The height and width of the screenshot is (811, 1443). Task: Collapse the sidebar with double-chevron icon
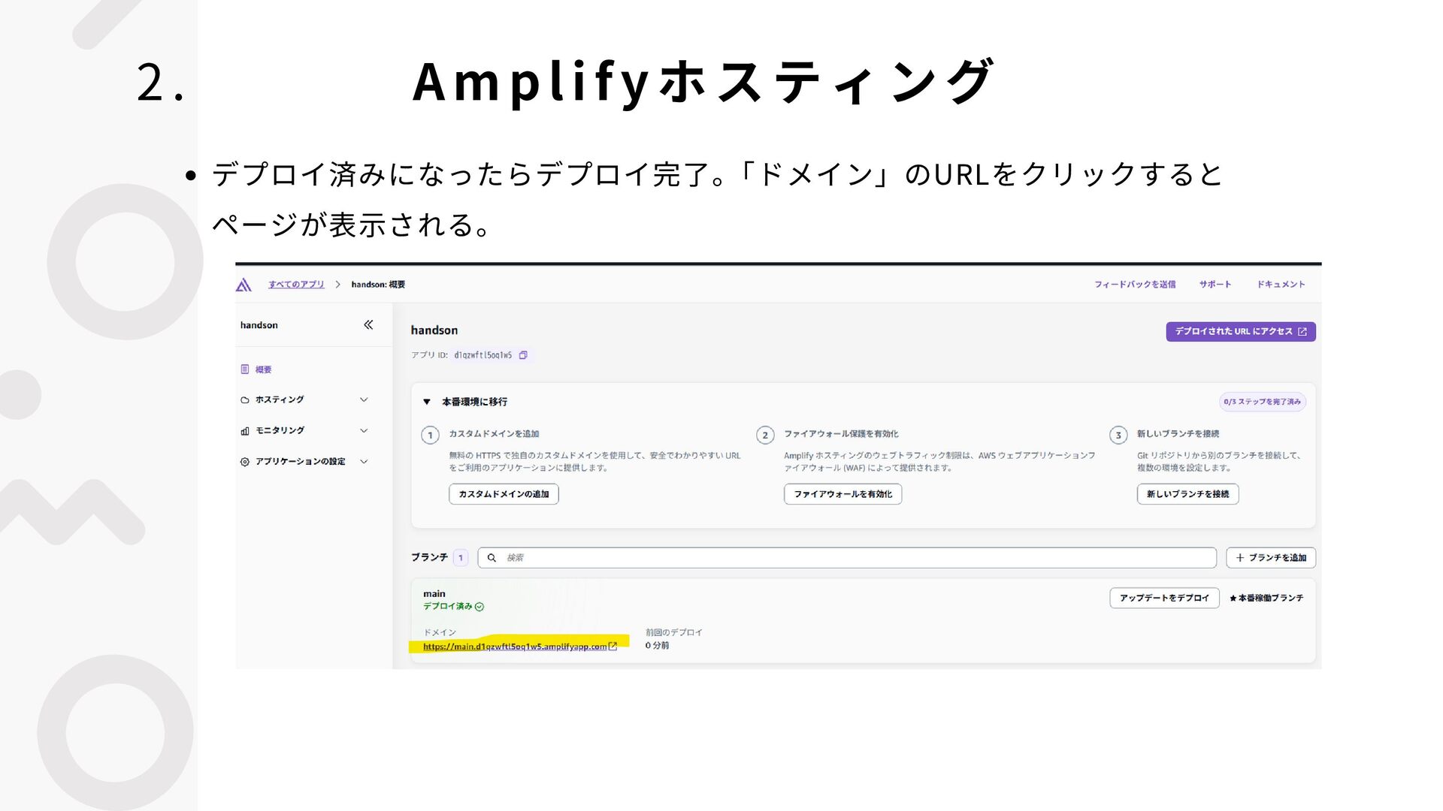point(368,325)
